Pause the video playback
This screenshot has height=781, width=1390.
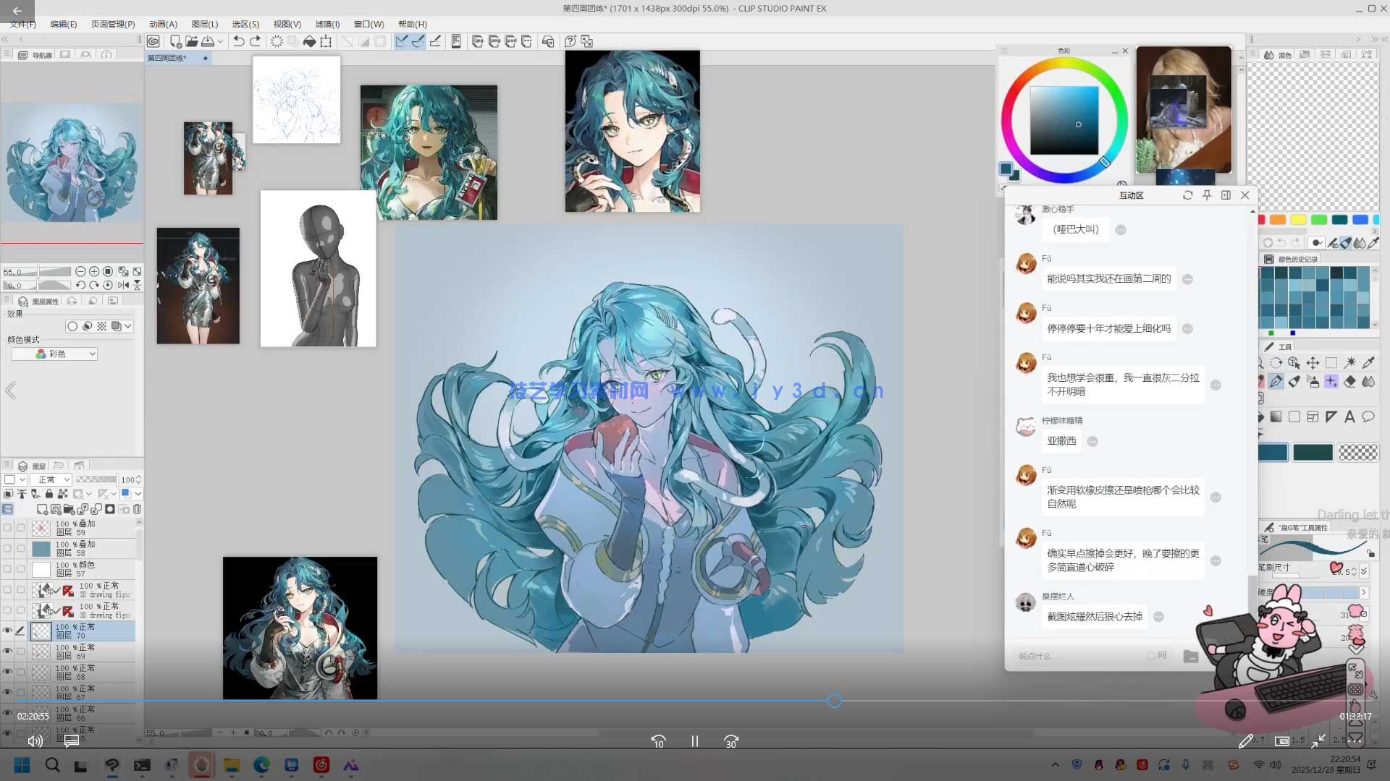coord(694,741)
